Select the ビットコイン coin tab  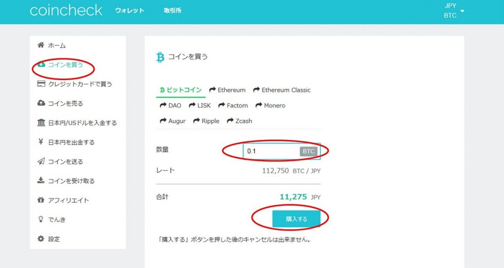(181, 90)
